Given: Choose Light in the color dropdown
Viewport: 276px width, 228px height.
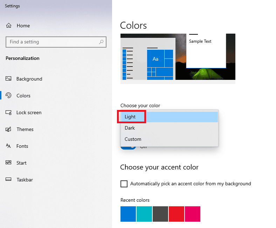Looking at the screenshot, I should 169,117.
